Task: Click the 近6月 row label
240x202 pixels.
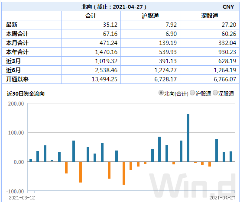Action: pos(13,70)
